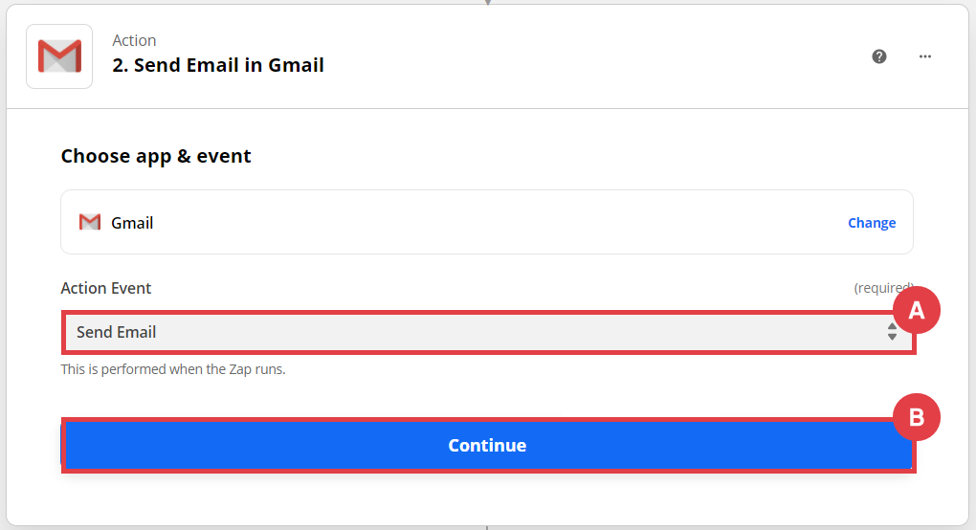Image resolution: width=976 pixels, height=530 pixels.
Task: Click the Change link for Gmail app
Action: click(872, 223)
